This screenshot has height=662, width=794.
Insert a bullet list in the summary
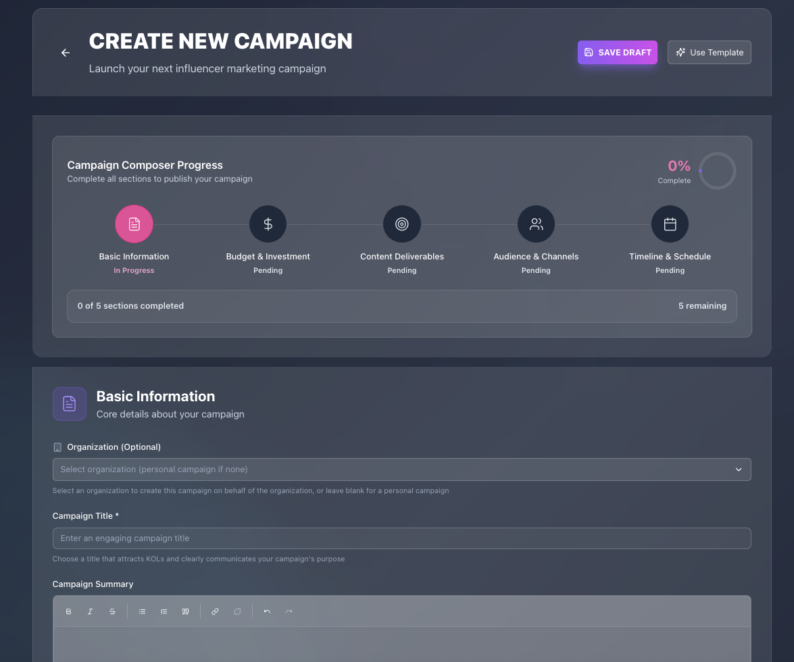142,611
